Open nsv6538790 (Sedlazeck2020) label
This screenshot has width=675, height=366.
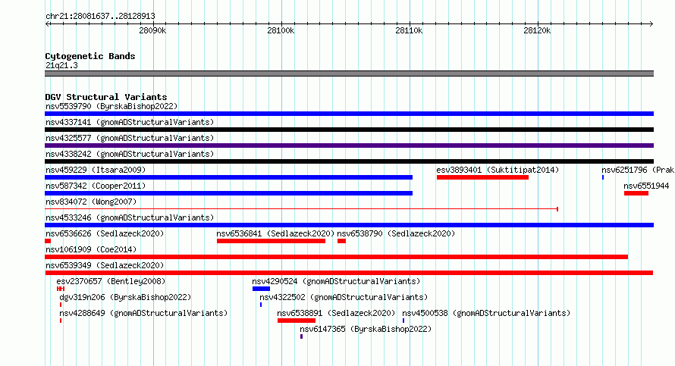click(396, 233)
